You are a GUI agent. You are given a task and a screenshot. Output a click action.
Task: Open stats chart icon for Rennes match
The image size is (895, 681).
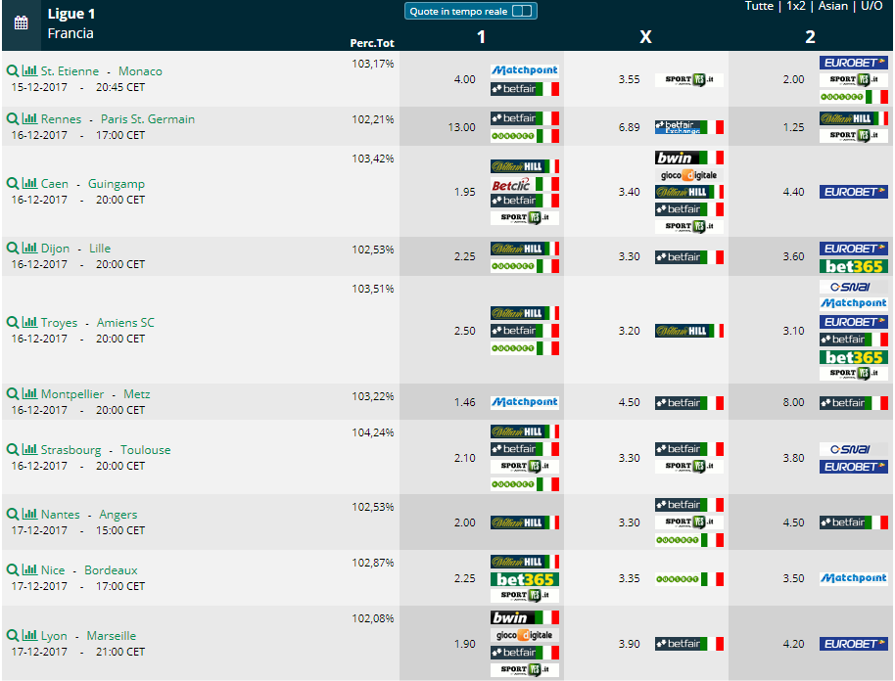(29, 118)
